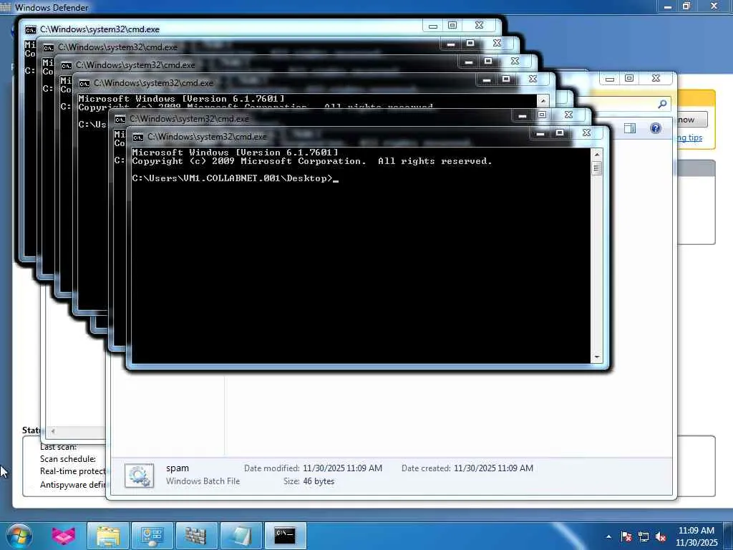733x550 pixels.
Task: Click the '46 bytes' size value
Action: [x=319, y=481]
